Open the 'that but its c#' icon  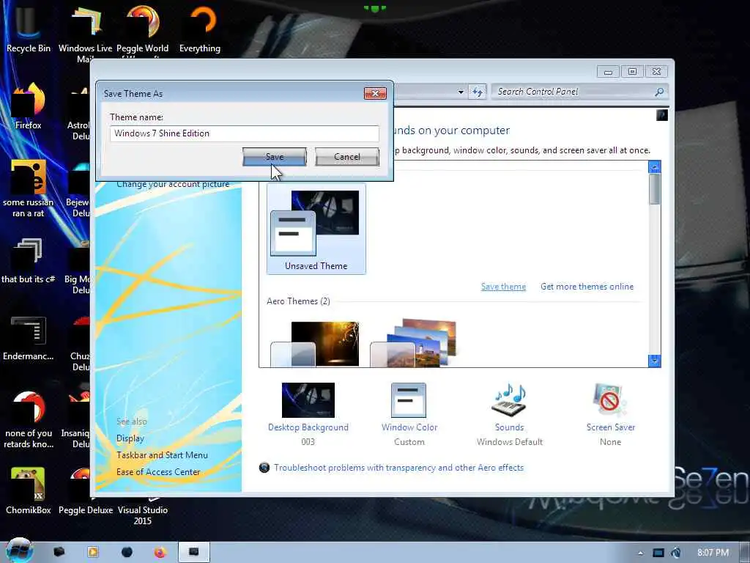pos(28,261)
